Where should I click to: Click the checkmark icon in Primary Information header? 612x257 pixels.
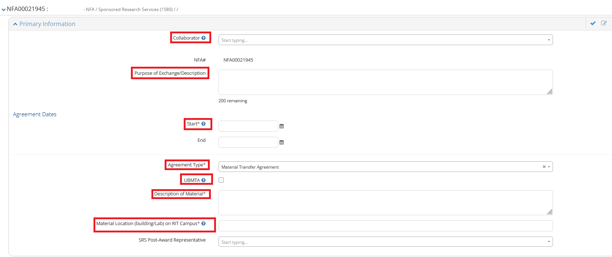click(x=593, y=23)
